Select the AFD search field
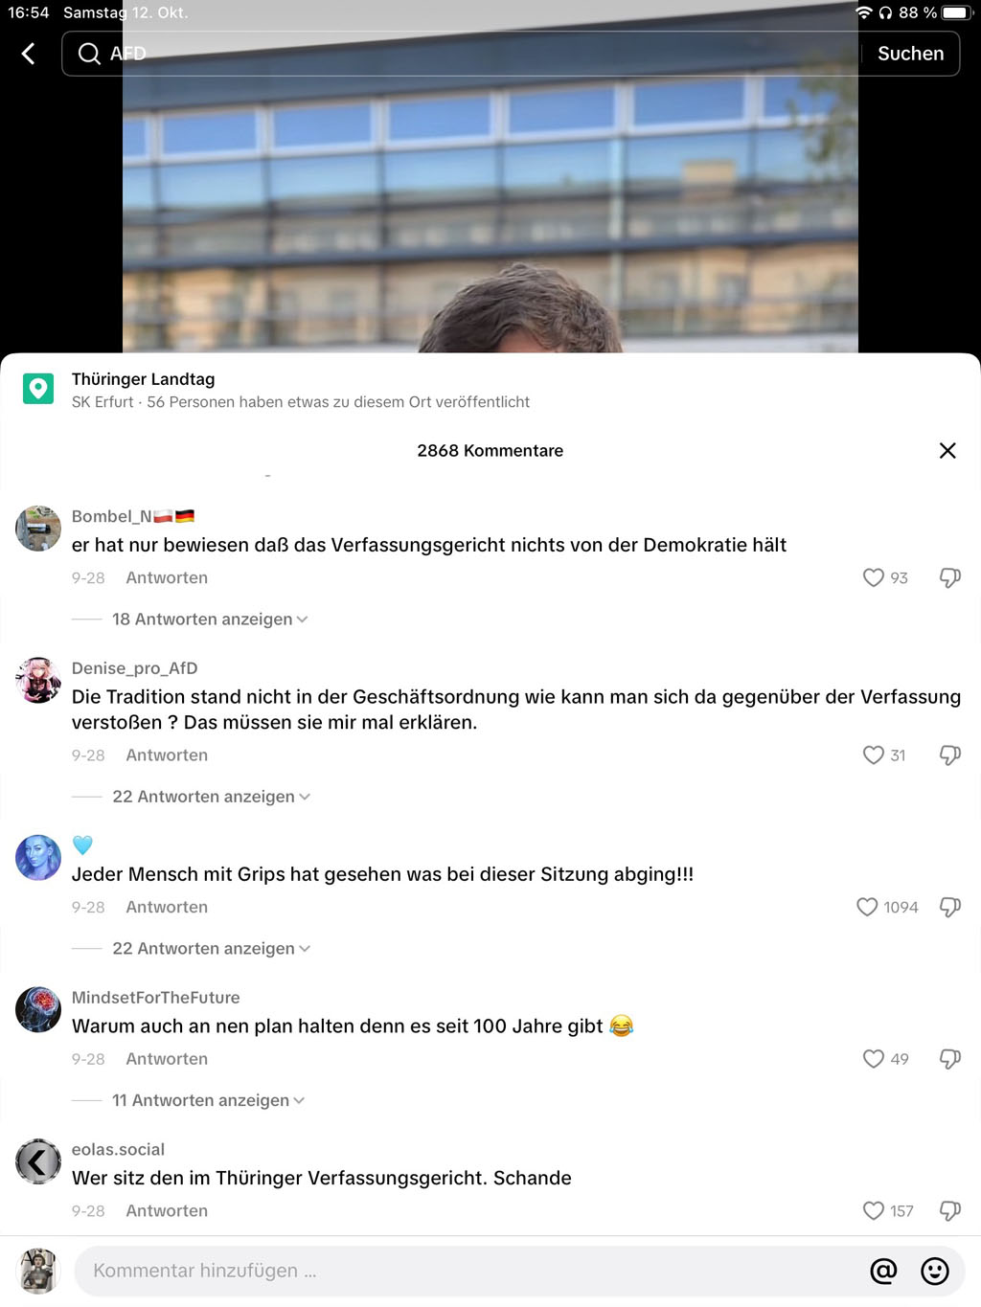This screenshot has height=1307, width=981. point(460,54)
